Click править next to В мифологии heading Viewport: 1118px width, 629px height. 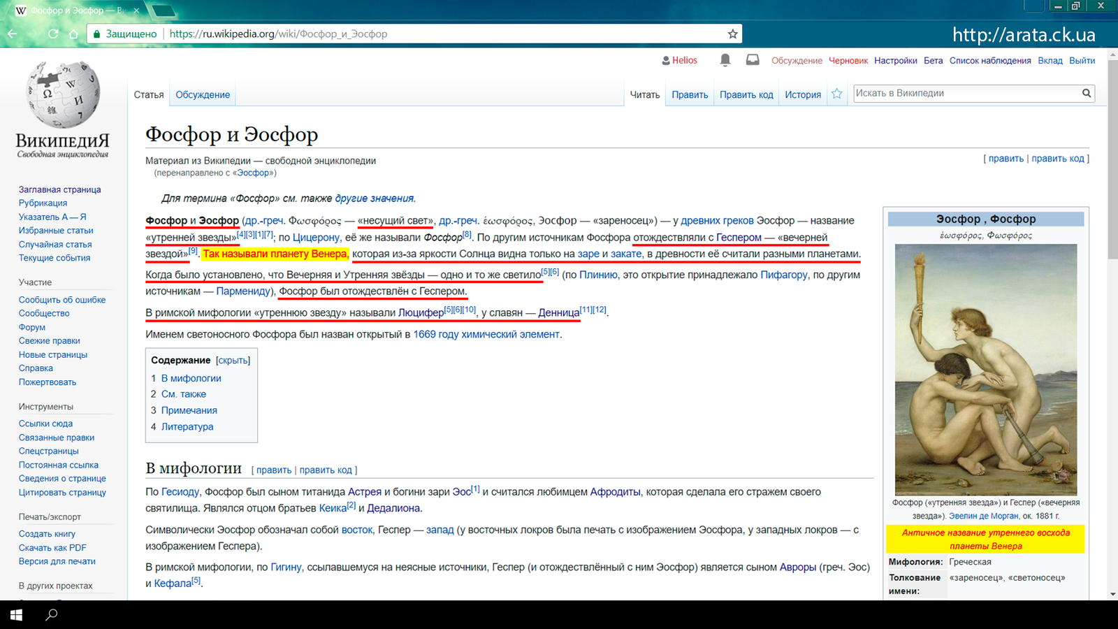(x=274, y=470)
